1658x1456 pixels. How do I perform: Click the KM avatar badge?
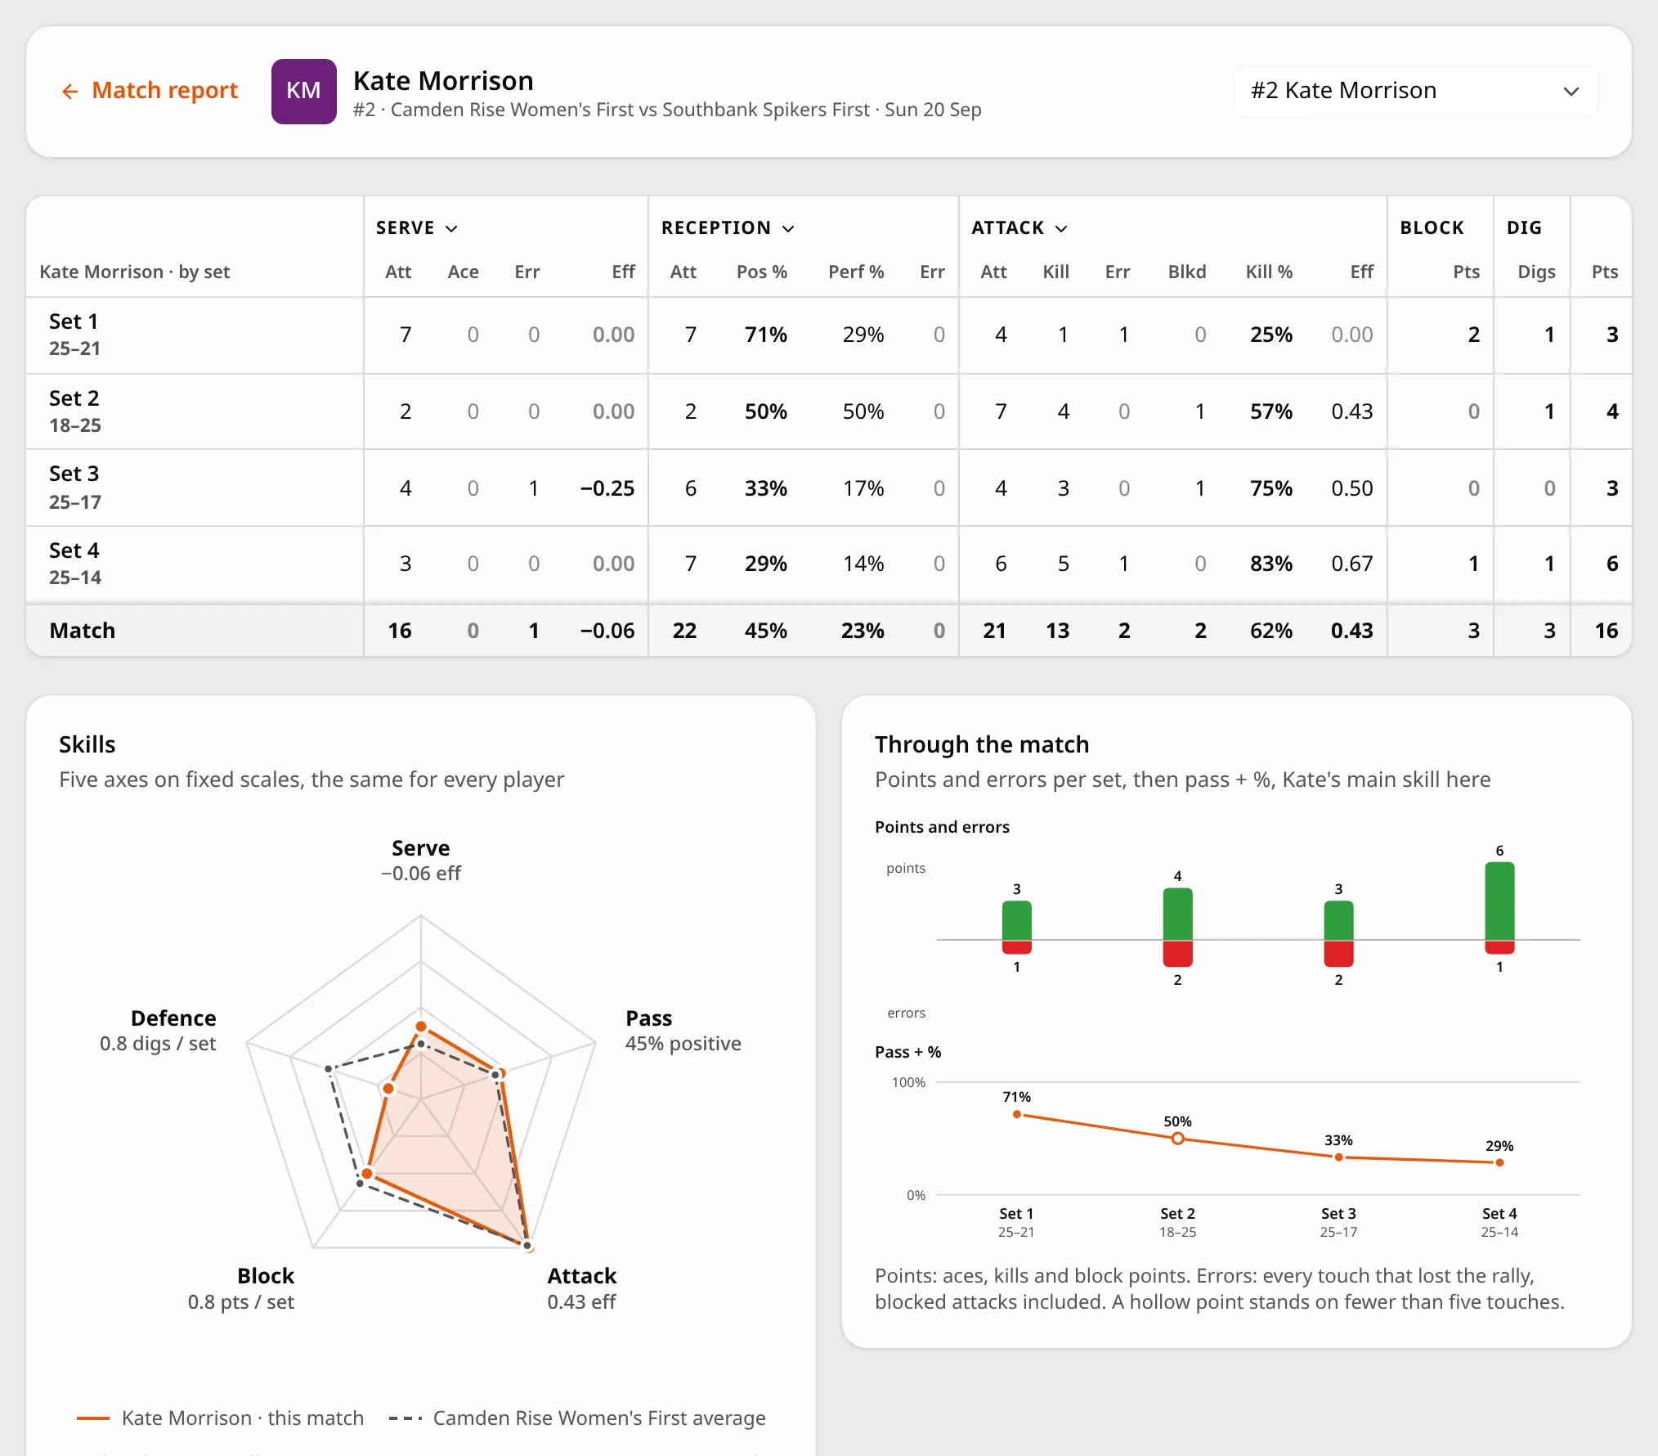(303, 91)
